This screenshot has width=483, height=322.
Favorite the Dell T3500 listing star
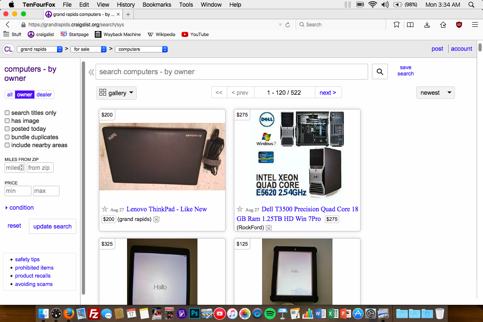pos(240,209)
